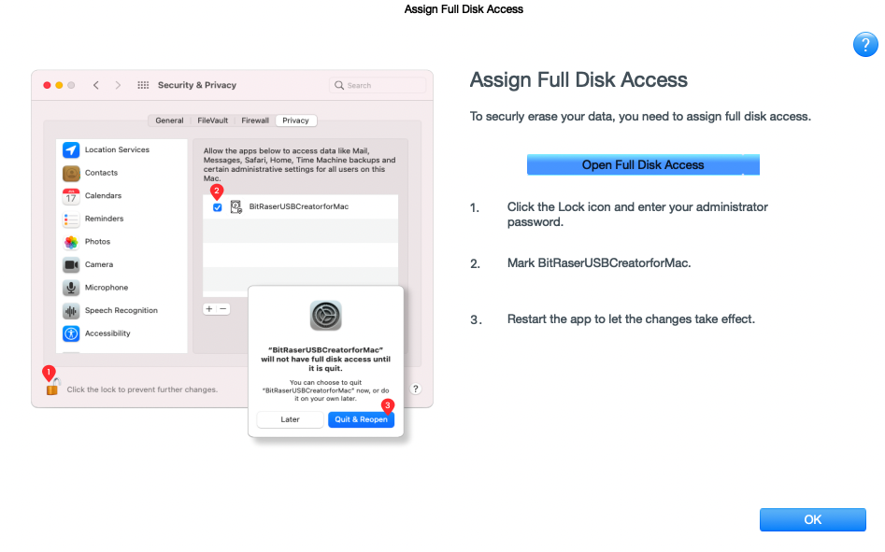Click the Open Full Disk Access button
The height and width of the screenshot is (552, 885).
click(643, 164)
